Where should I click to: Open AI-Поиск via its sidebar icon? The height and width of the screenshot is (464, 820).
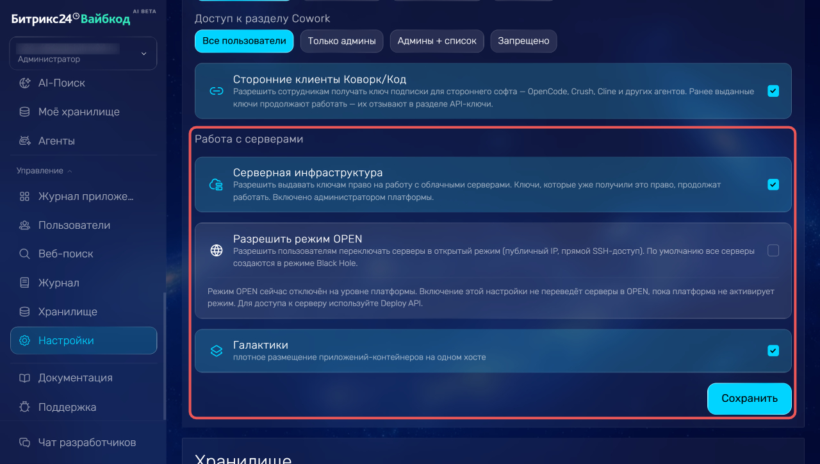click(x=25, y=83)
